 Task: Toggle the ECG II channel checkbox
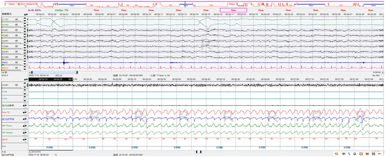coord(16,68)
